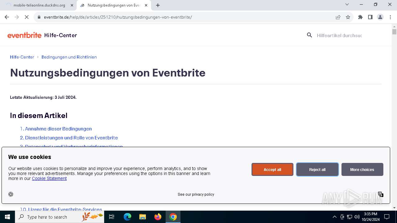Launch Microsoft Edge from taskbar

[127, 217]
